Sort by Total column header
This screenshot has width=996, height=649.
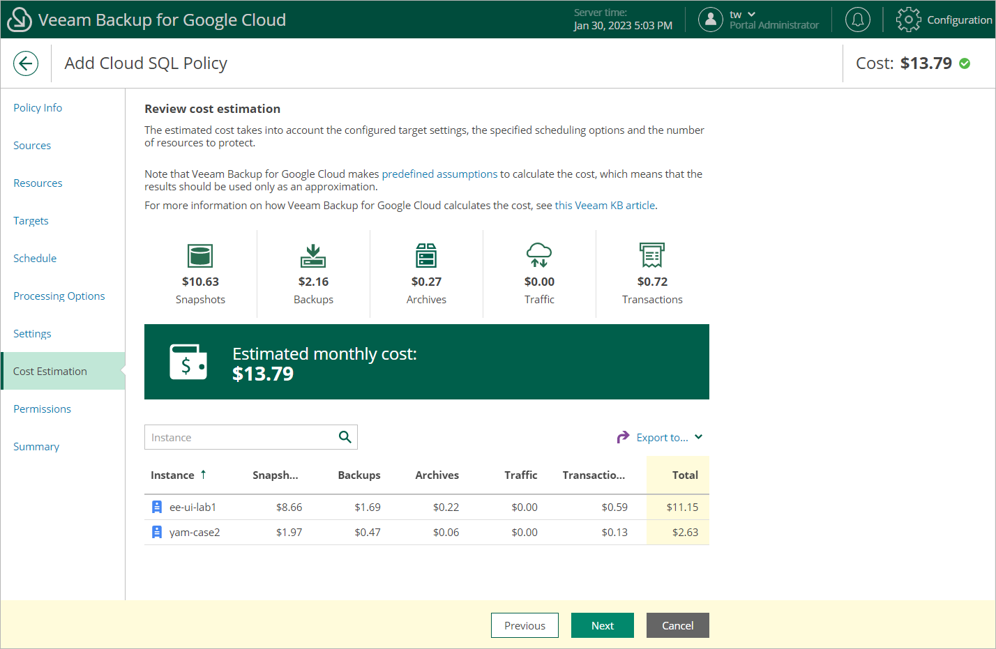[685, 475]
